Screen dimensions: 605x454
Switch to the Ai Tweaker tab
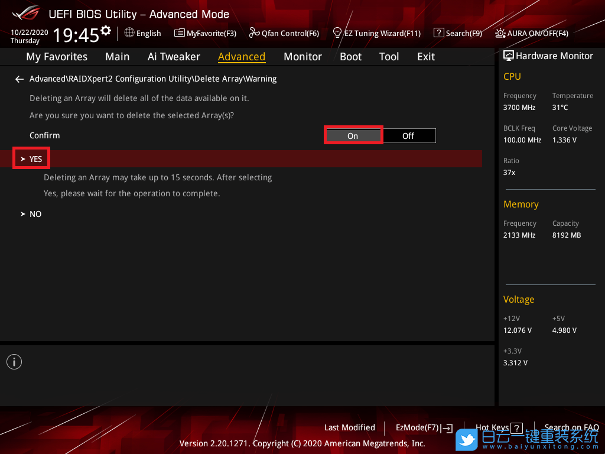174,57
